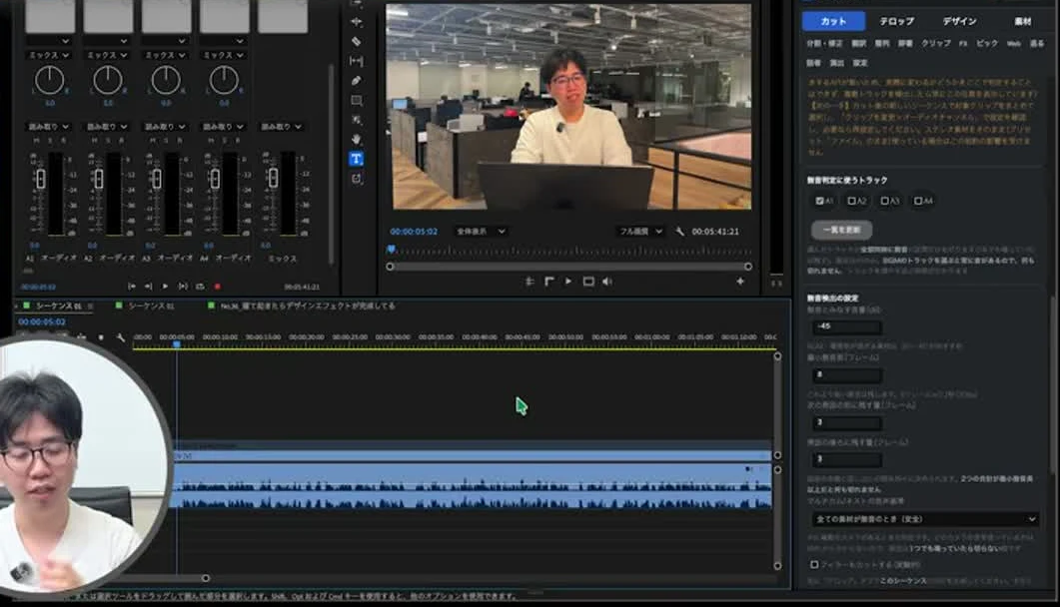This screenshot has width=1060, height=607.
Task: Select the Ripple Edit tool
Action: [x=357, y=22]
